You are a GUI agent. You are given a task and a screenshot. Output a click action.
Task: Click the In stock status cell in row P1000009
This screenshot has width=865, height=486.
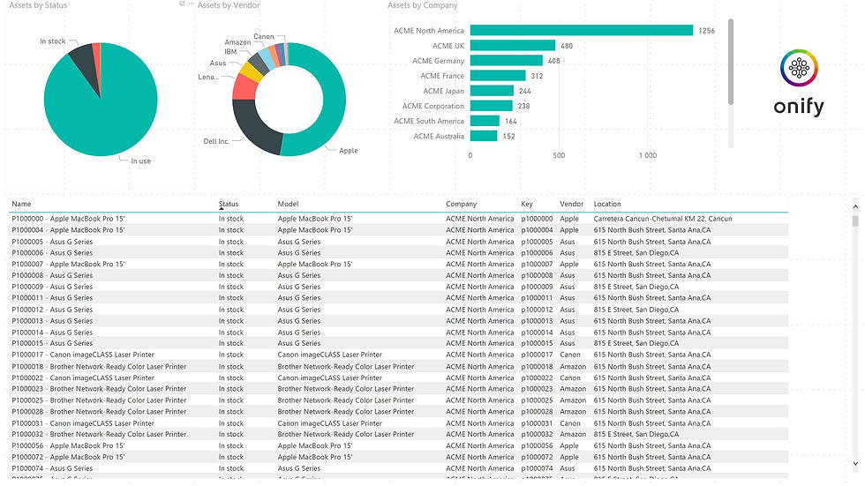(230, 287)
